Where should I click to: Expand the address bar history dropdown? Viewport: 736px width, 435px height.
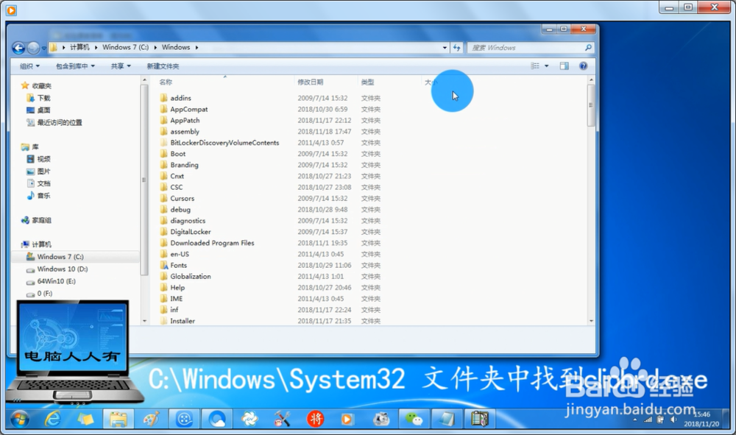[x=445, y=48]
